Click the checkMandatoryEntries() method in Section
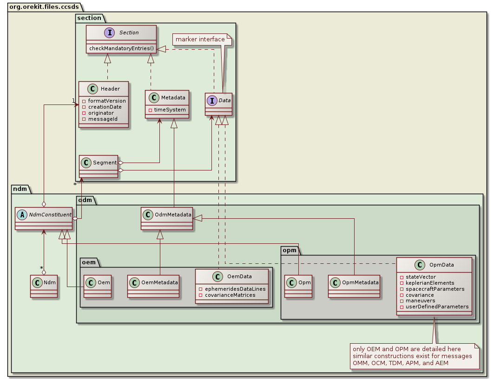 121,48
